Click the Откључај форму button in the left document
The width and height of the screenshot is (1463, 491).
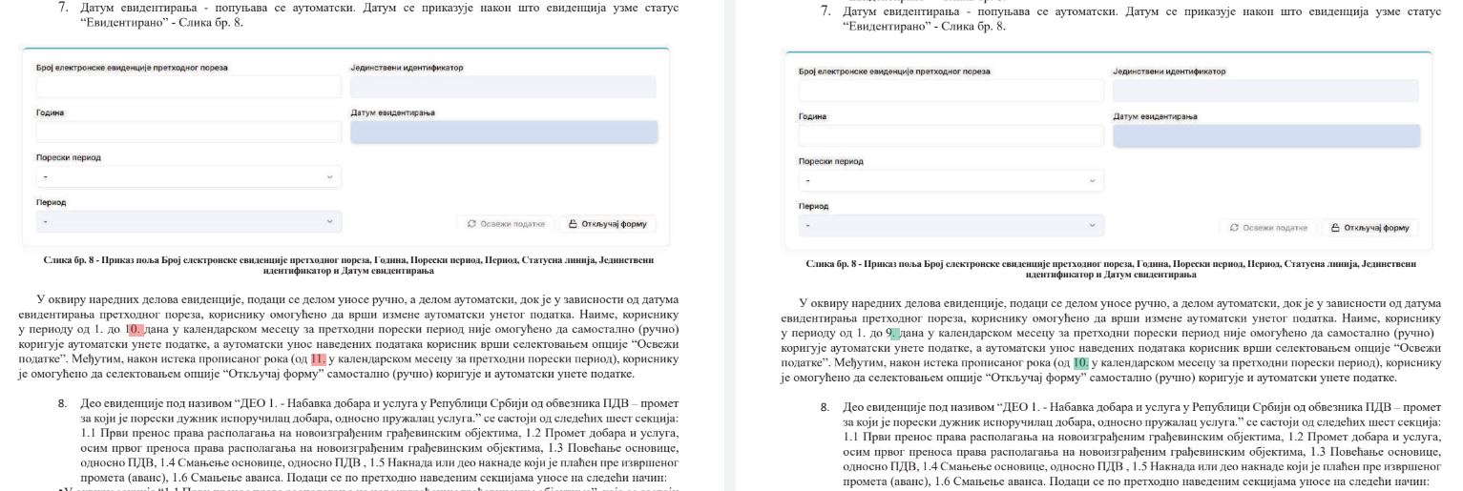click(x=608, y=224)
